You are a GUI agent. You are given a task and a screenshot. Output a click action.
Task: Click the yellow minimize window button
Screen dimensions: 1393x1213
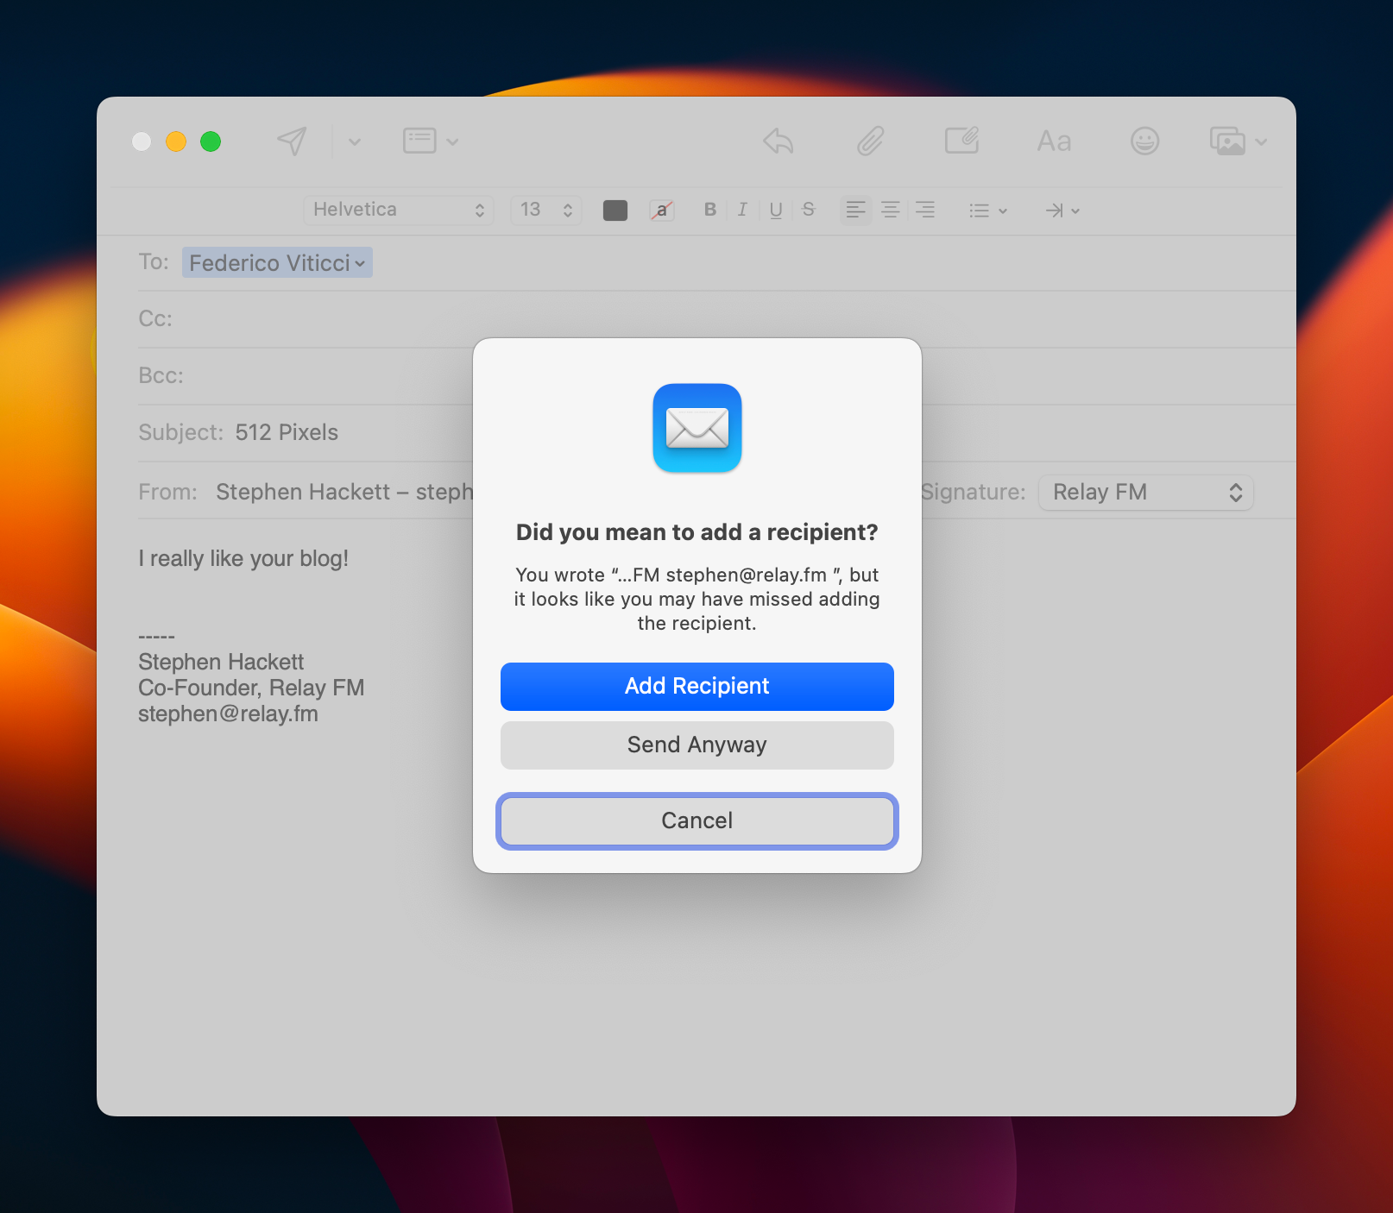coord(176,141)
